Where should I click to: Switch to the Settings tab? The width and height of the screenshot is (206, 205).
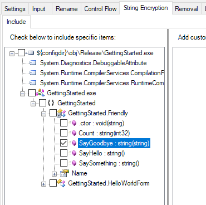(x=15, y=9)
